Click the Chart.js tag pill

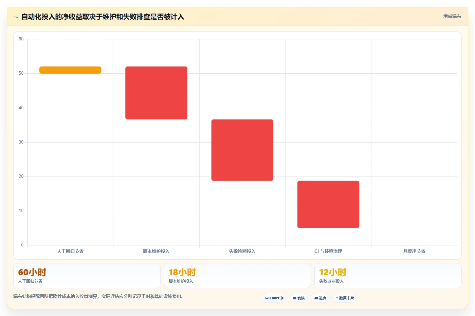point(274,298)
